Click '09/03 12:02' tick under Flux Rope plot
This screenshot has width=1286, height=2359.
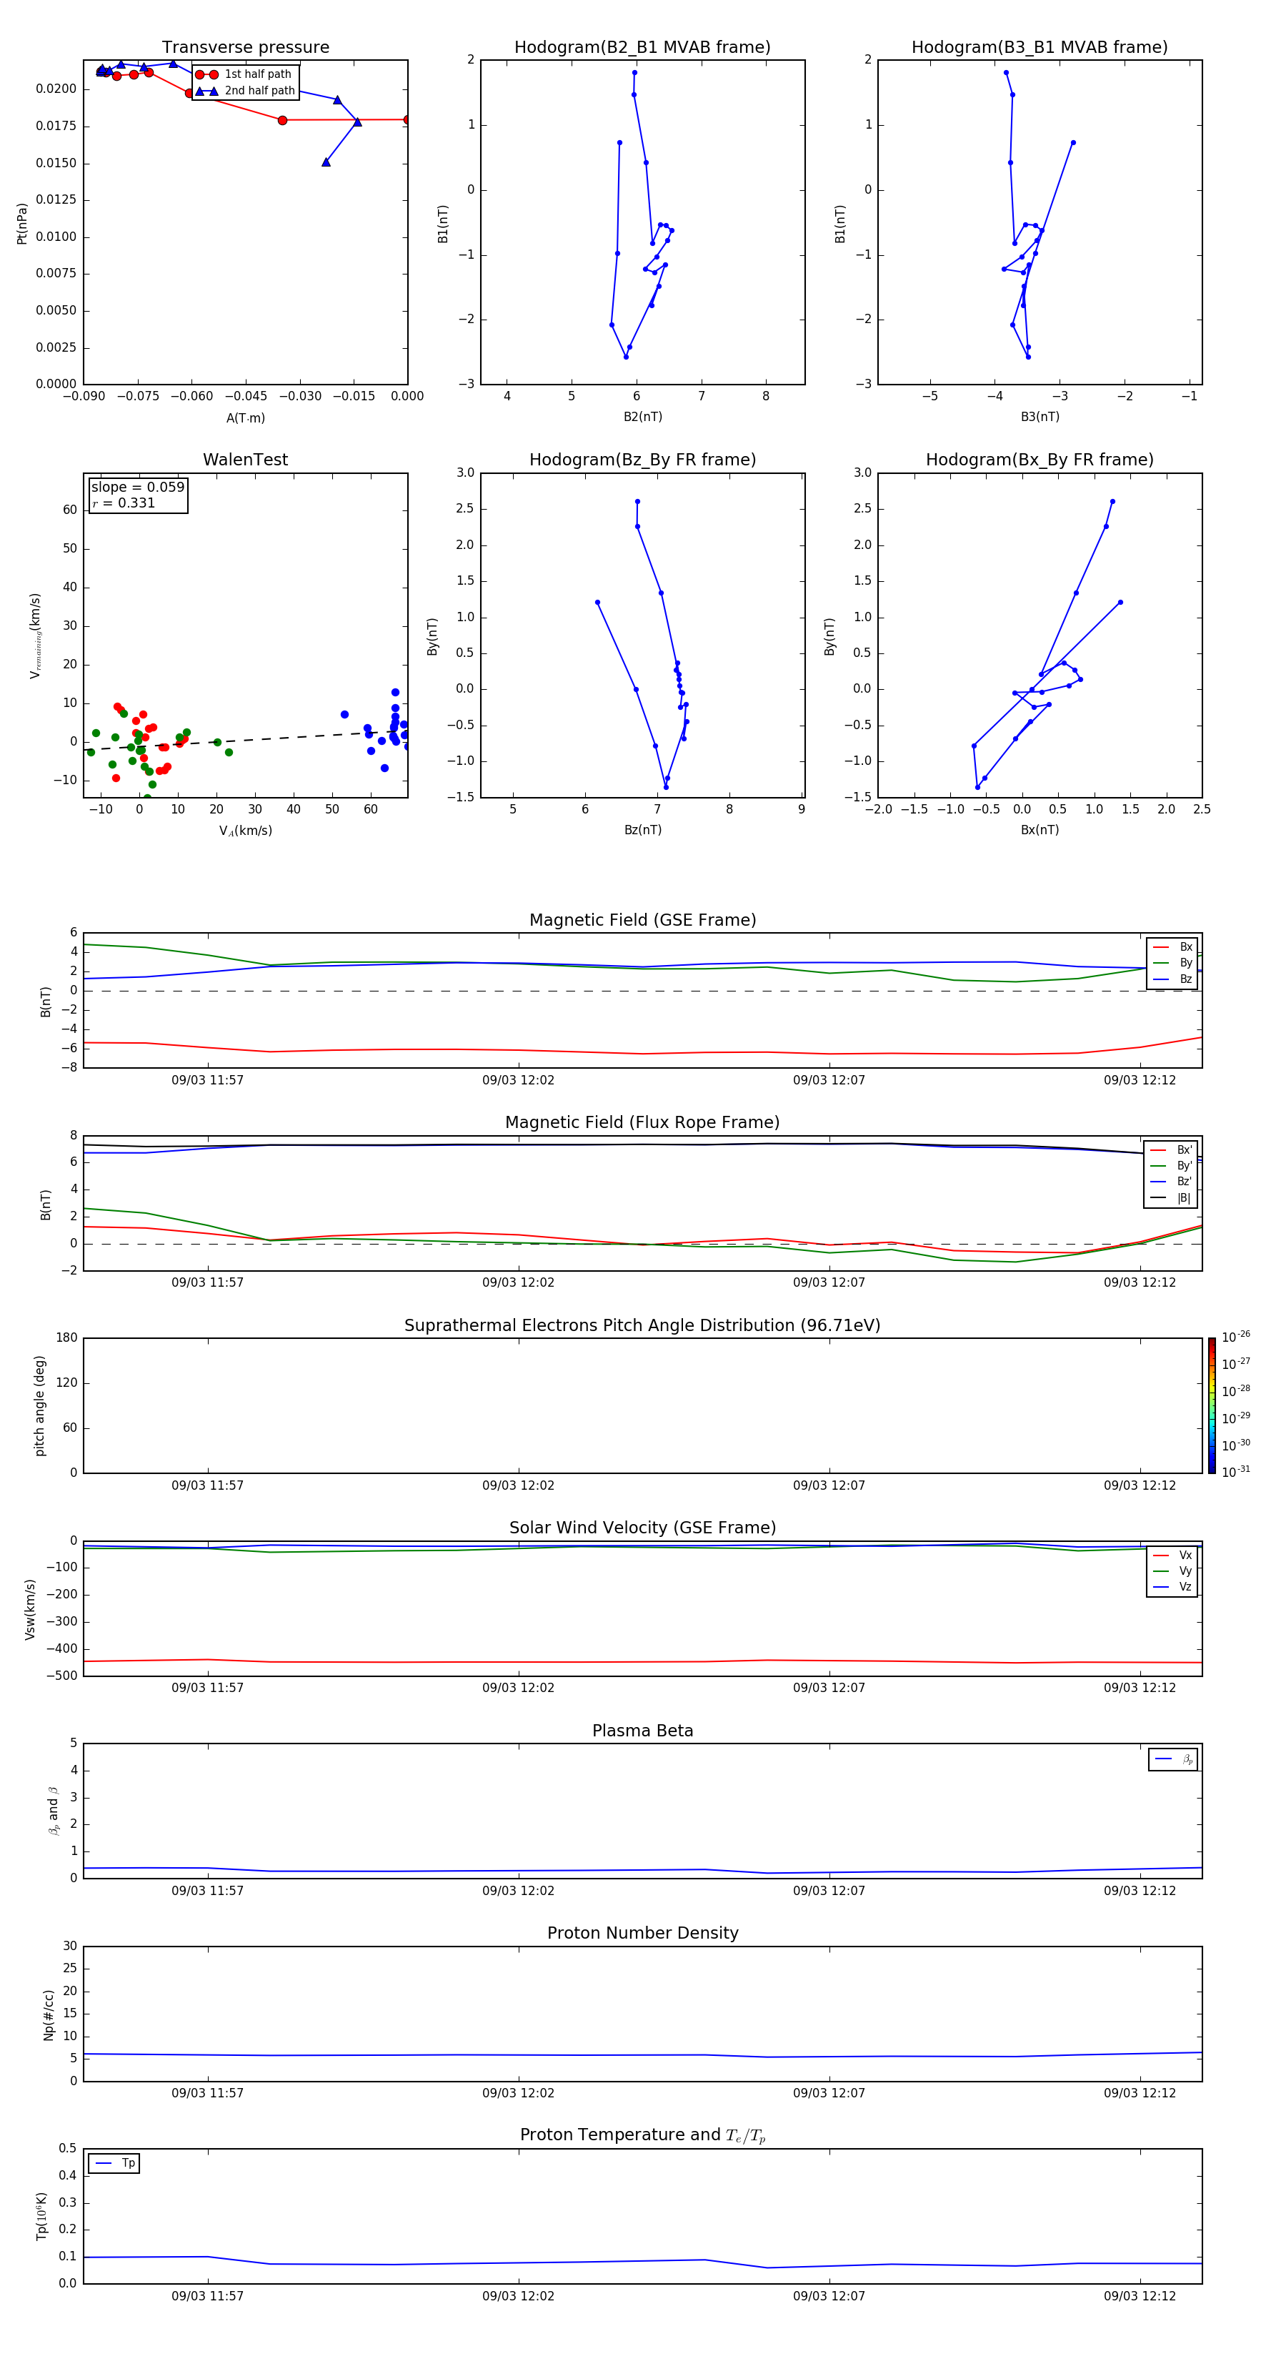tap(518, 1283)
